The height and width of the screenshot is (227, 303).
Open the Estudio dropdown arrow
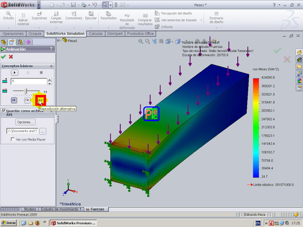9,27
